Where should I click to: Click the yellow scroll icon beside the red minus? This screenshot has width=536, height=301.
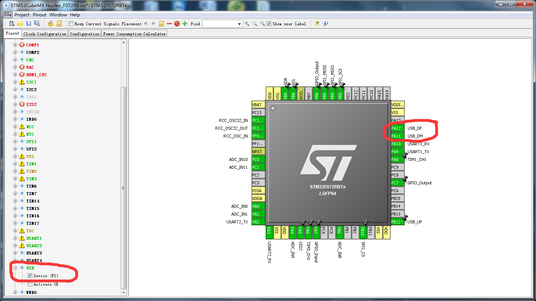point(161,24)
